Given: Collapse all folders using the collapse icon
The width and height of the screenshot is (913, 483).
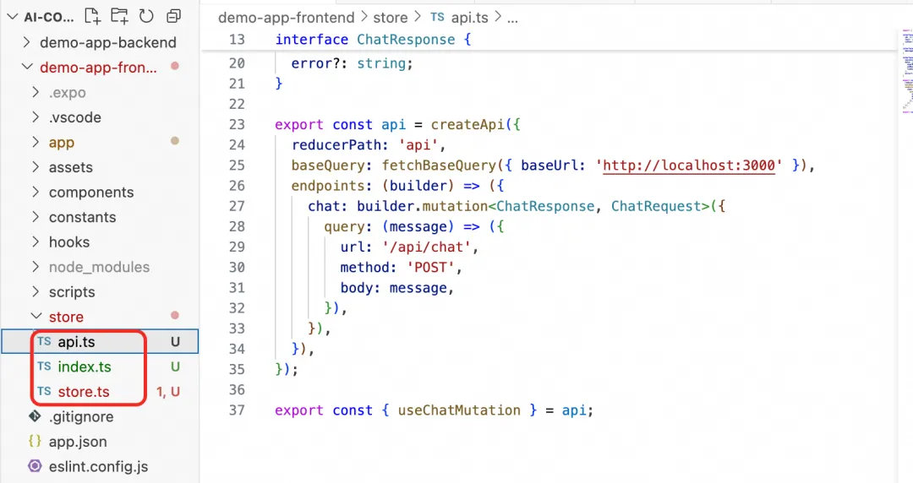Looking at the screenshot, I should 173,16.
